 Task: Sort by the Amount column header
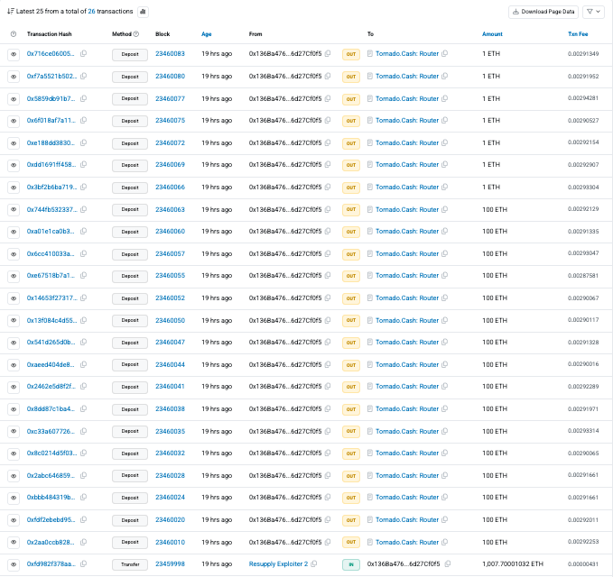[492, 34]
